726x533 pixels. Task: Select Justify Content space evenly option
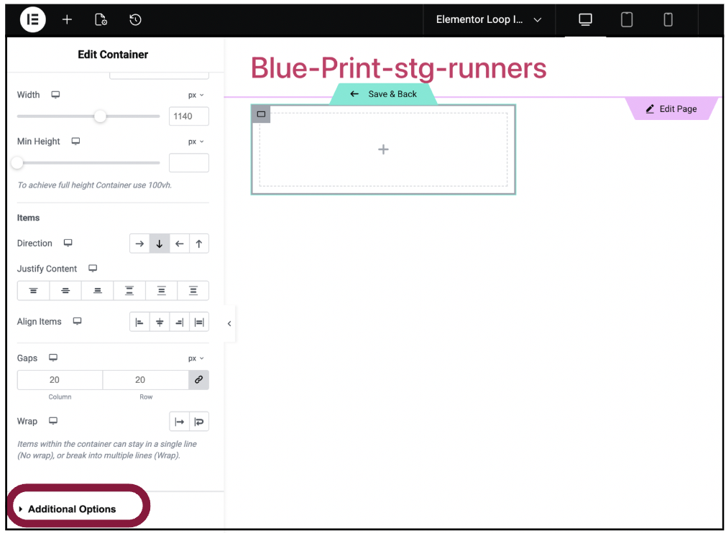click(x=193, y=290)
